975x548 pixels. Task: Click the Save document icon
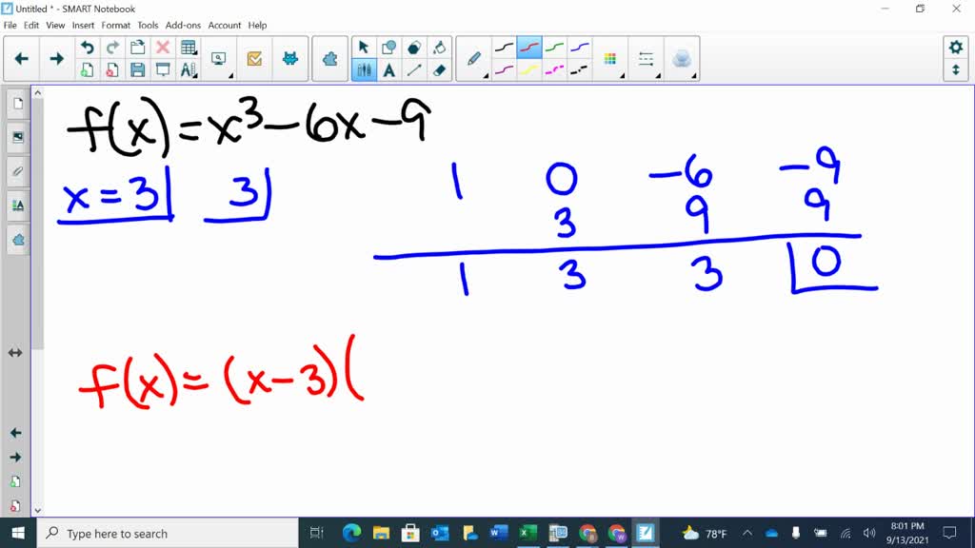click(x=138, y=70)
